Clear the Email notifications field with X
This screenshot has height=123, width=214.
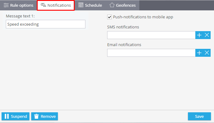pyautogui.click(x=207, y=53)
